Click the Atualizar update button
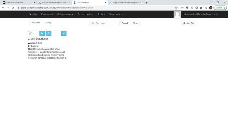 click(220, 8)
